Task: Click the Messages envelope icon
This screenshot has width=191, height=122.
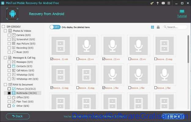Action: (14, 62)
